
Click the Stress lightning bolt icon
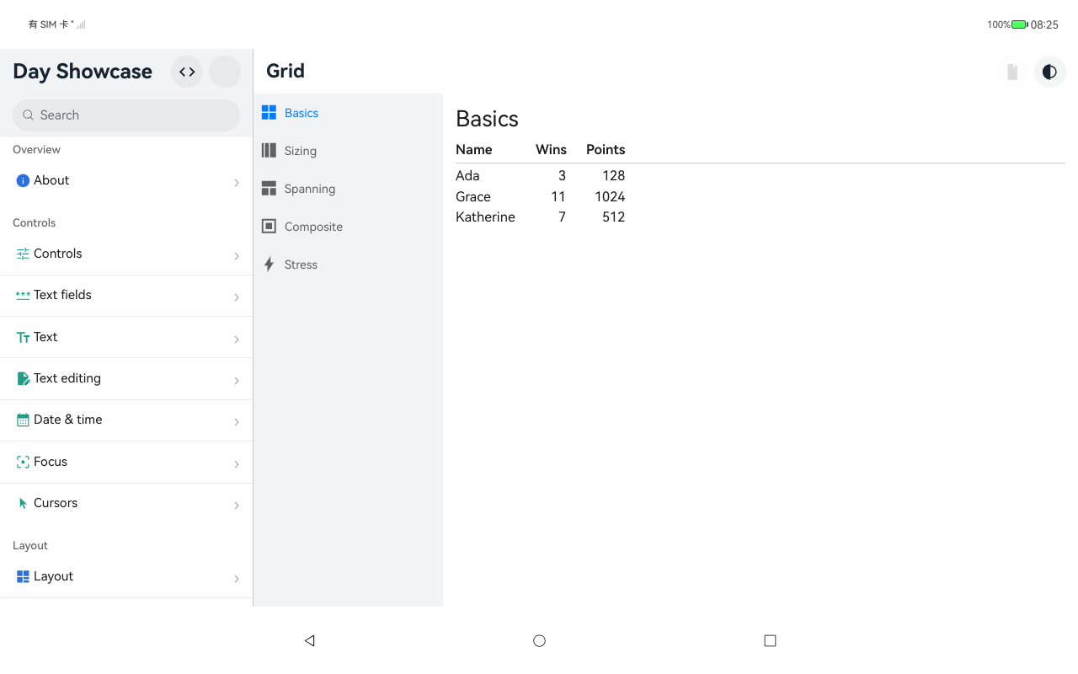(269, 265)
